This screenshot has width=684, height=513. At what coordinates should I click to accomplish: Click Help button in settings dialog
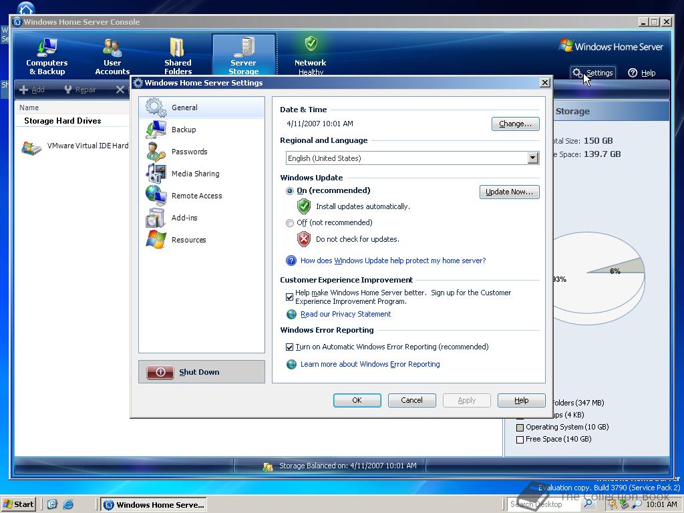tap(521, 400)
